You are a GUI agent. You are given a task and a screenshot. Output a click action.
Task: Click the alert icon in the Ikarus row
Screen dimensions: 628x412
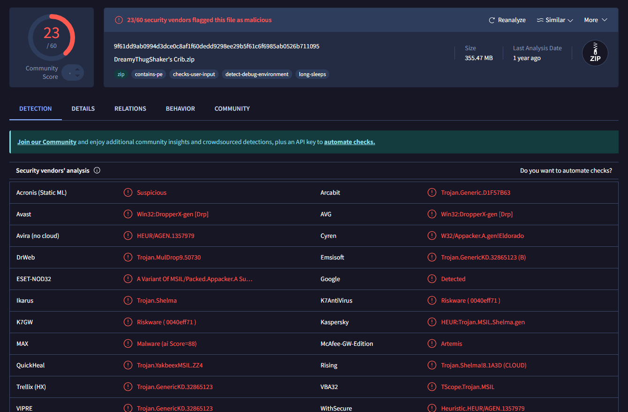click(128, 300)
